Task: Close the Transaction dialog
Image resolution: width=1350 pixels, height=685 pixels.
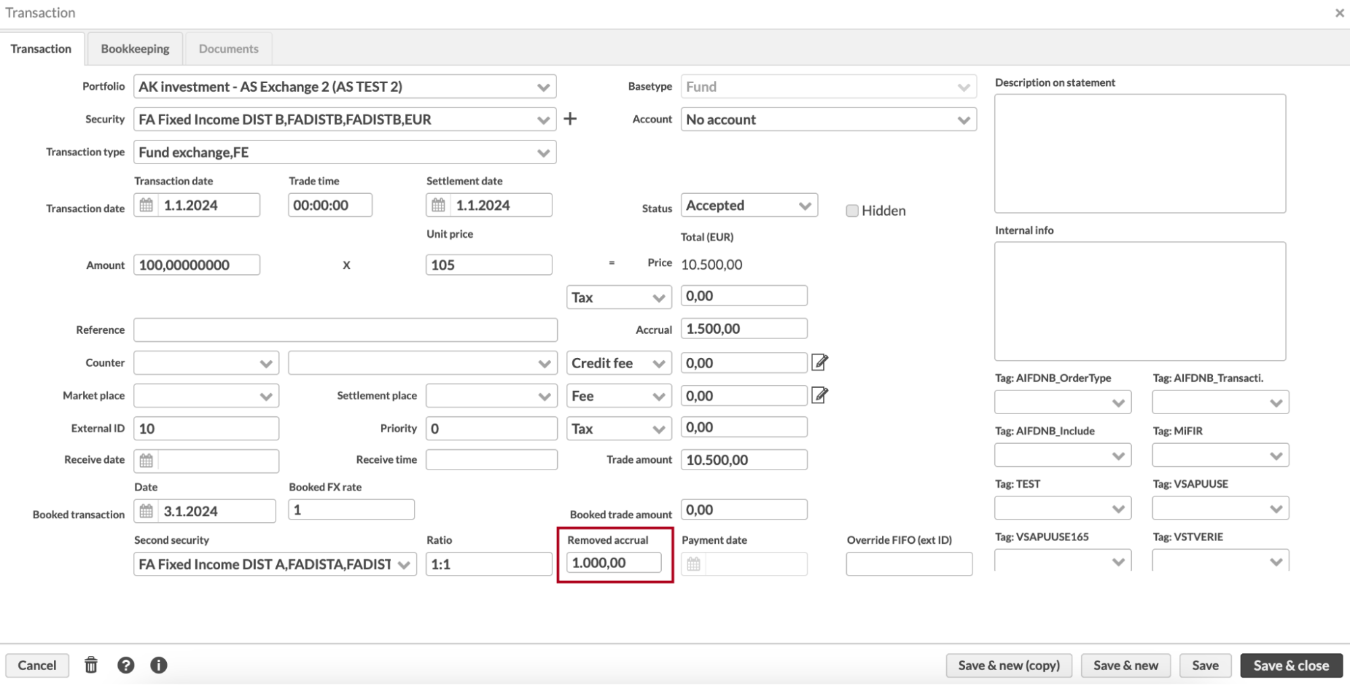Action: coord(1339,13)
